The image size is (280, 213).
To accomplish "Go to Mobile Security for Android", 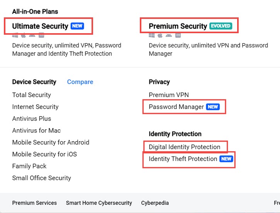I will pos(51,142).
